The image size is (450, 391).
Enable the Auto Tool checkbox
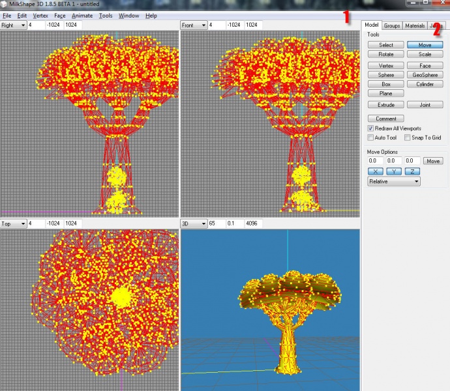pyautogui.click(x=370, y=138)
